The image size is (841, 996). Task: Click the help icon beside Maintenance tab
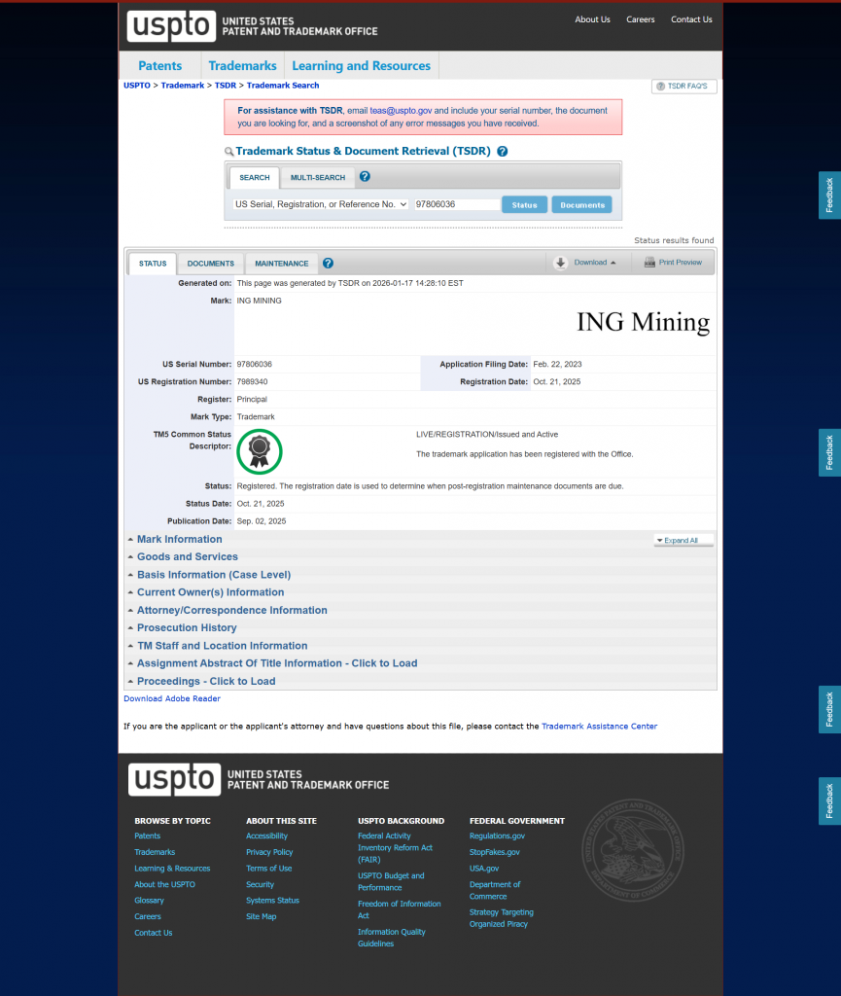[329, 264]
